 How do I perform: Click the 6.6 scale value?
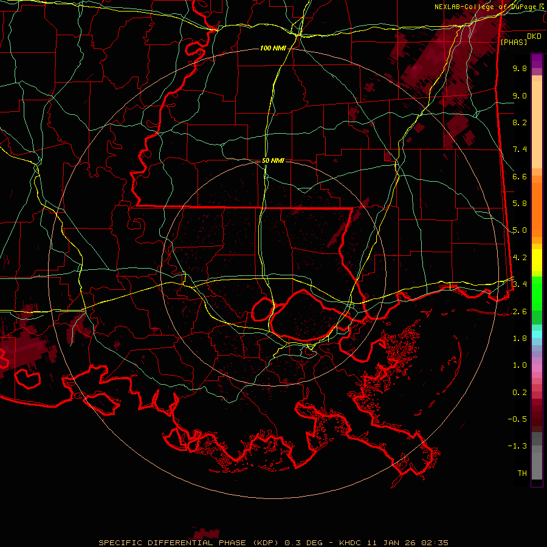coord(520,176)
